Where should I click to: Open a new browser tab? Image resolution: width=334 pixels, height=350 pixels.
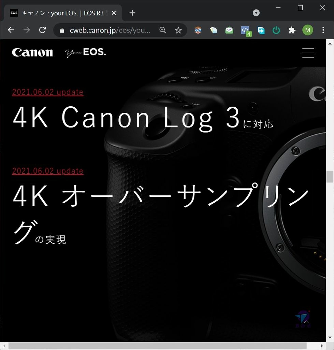point(132,13)
